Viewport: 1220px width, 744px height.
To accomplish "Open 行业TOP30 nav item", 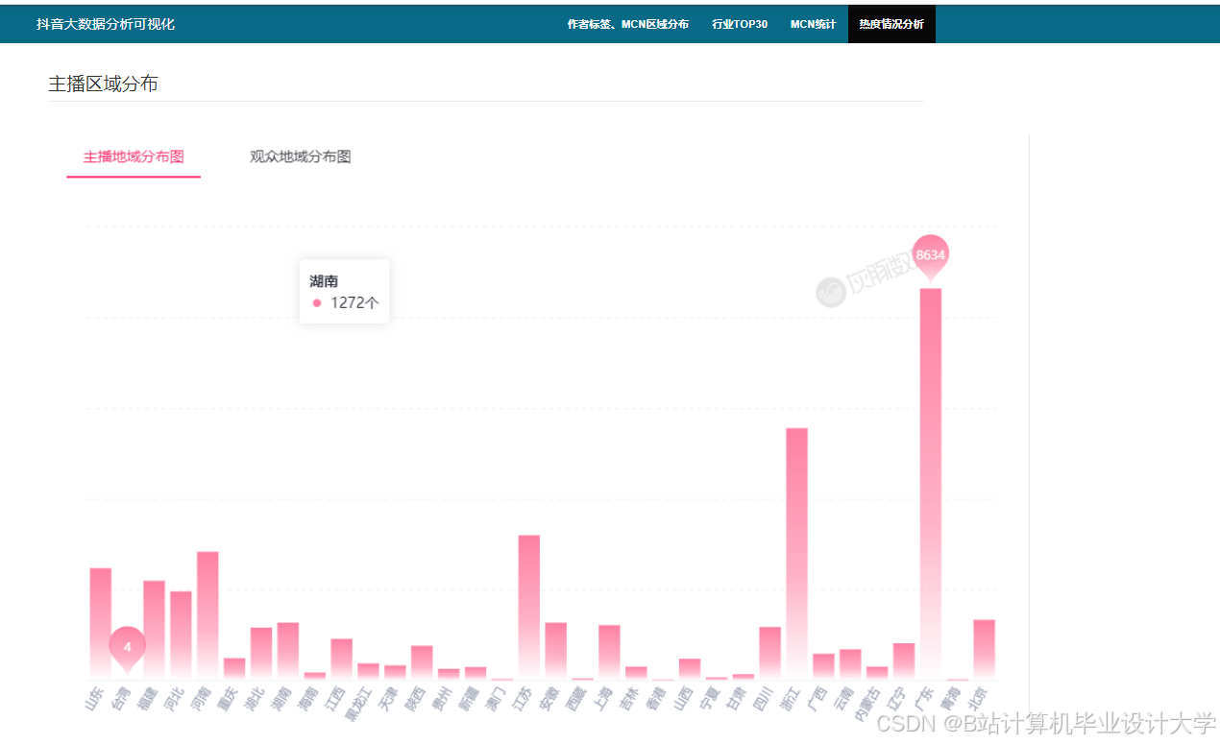I will (x=740, y=24).
